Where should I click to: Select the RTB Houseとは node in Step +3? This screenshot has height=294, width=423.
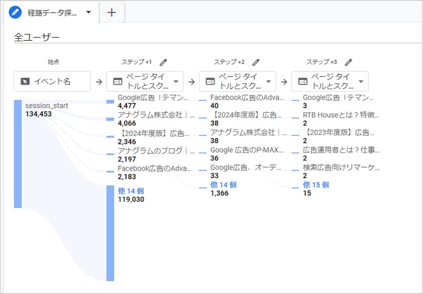341,115
